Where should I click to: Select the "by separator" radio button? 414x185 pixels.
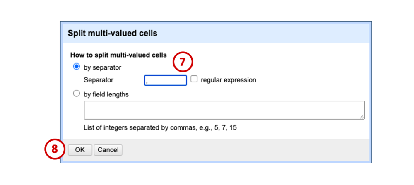pos(76,67)
